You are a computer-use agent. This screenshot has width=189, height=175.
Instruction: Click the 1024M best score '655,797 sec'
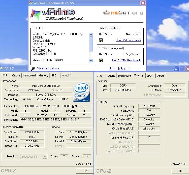[132, 54]
